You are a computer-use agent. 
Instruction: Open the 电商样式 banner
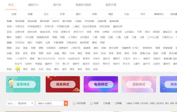101,84
